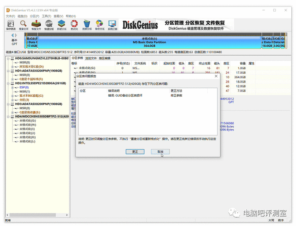Open the 文件(F) menu
Screen dimensions: 296x226
pyautogui.click(x=10, y=16)
